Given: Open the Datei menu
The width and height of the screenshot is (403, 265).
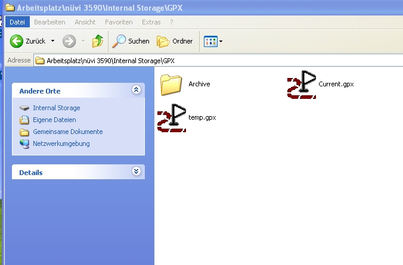Looking at the screenshot, I should coord(17,22).
